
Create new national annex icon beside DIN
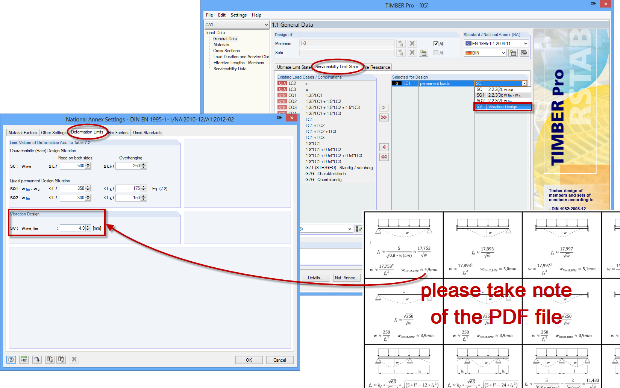513,53
